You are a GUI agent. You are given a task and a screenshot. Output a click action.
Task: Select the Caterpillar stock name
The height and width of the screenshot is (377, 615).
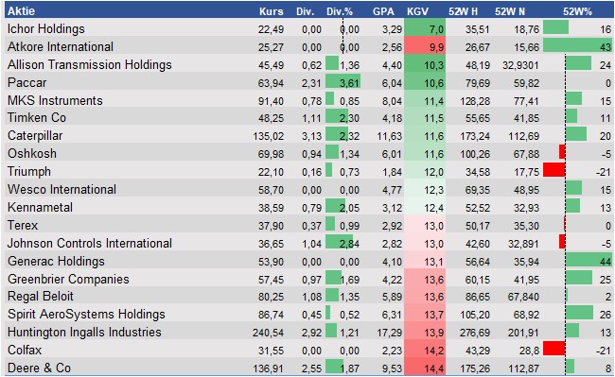coord(35,136)
